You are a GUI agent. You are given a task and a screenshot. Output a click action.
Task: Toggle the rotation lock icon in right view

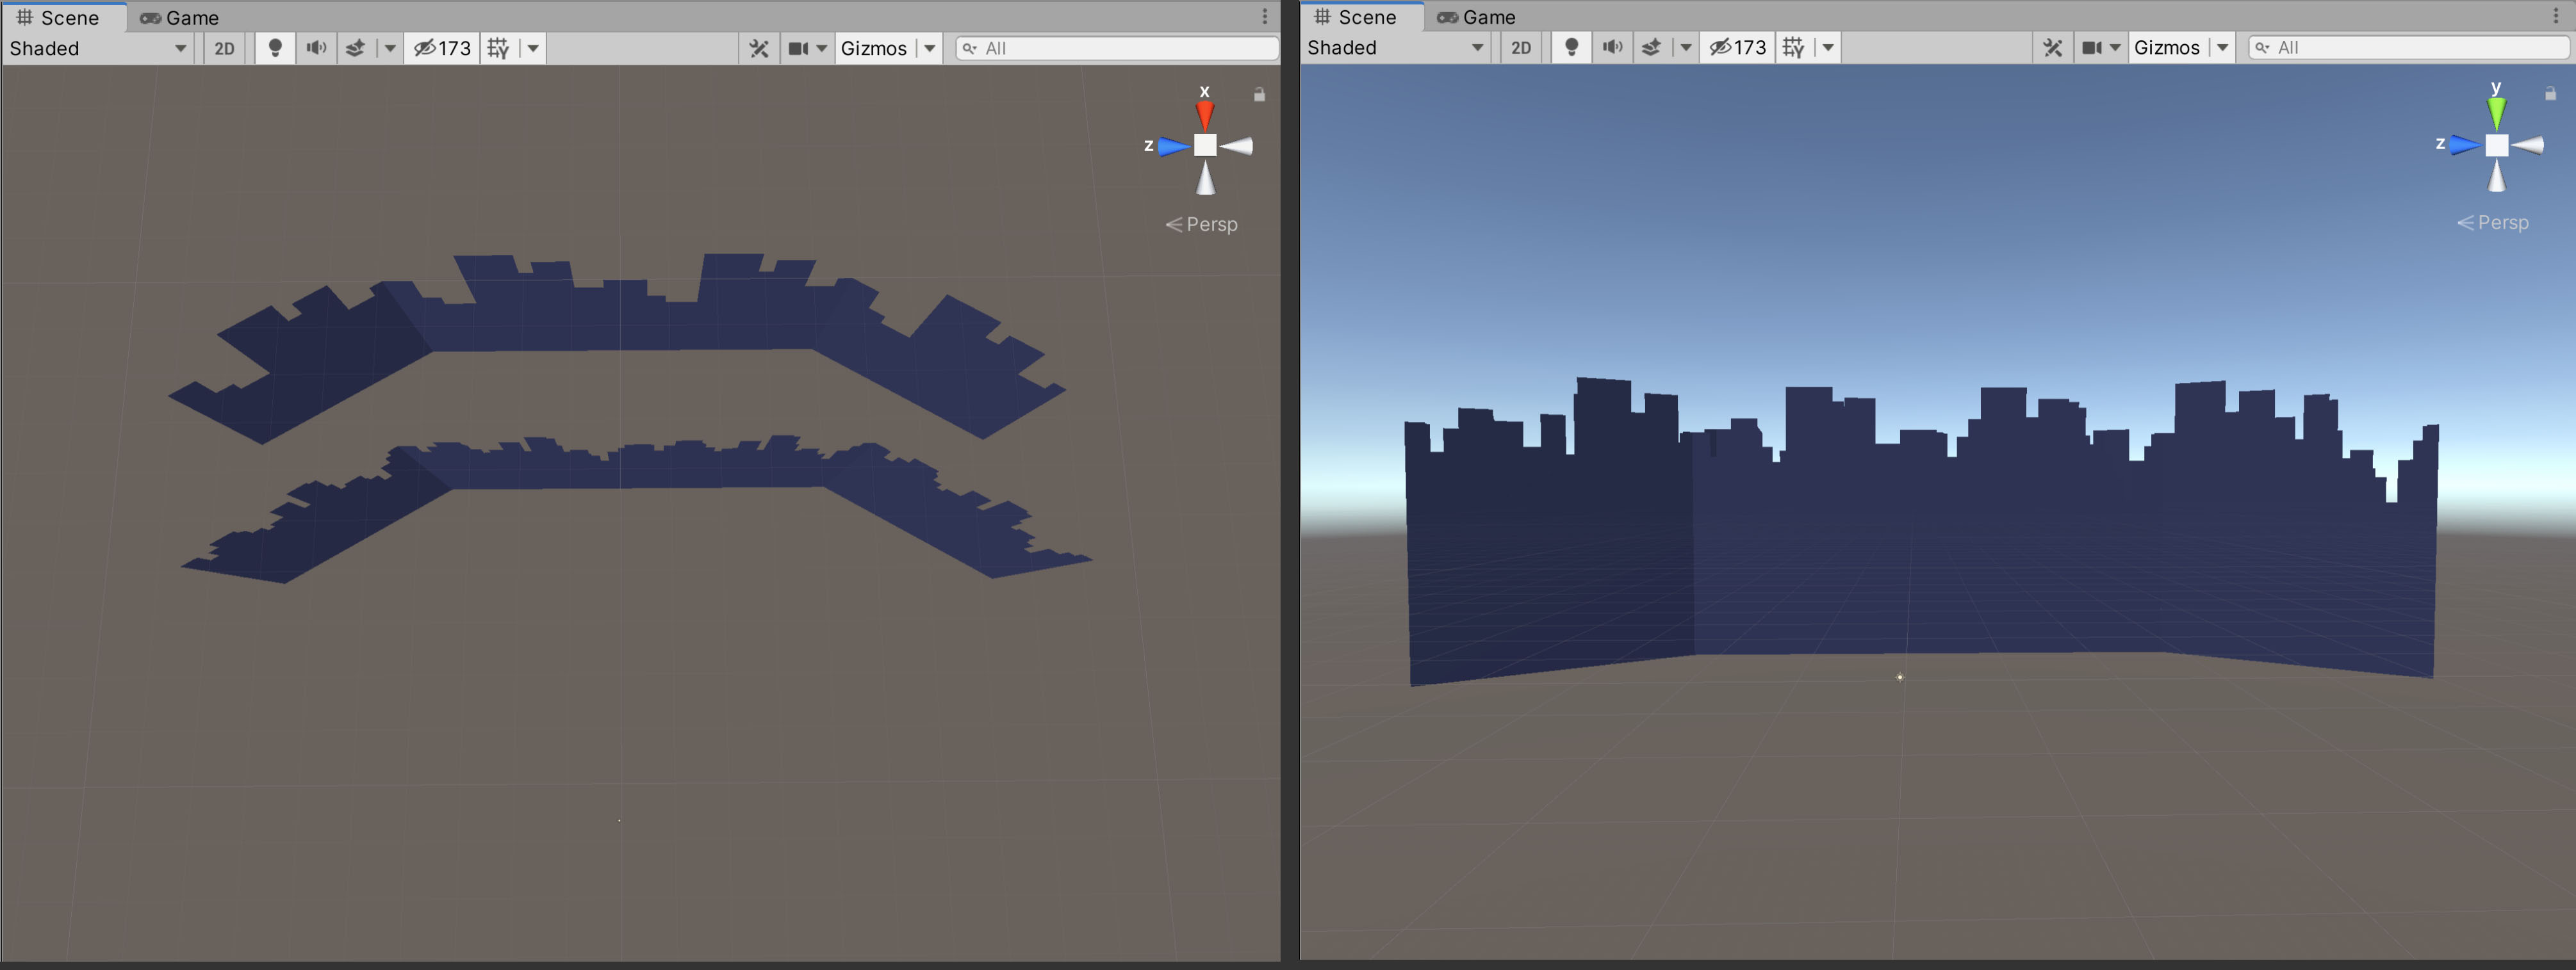tap(2550, 94)
